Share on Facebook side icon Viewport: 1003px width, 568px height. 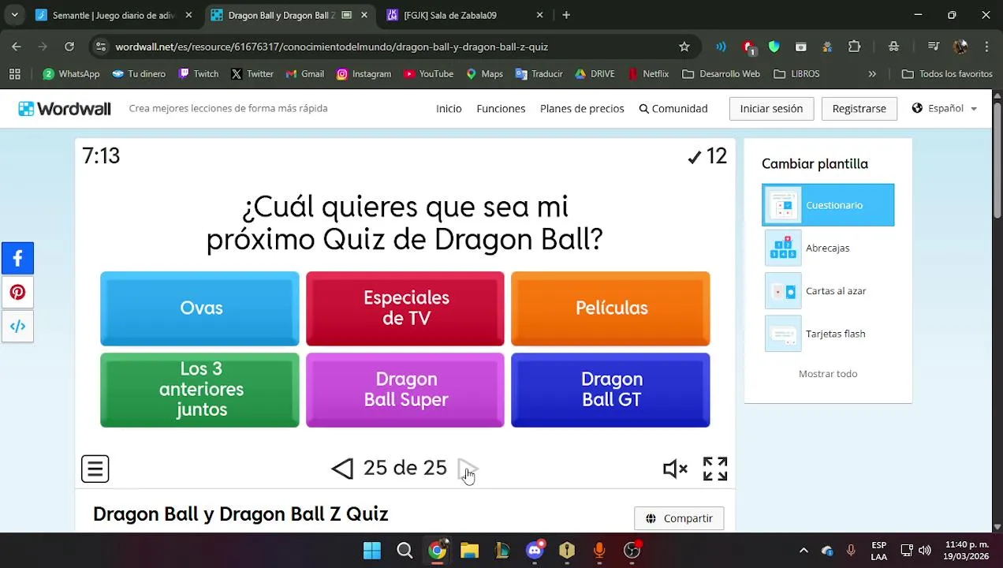point(17,258)
